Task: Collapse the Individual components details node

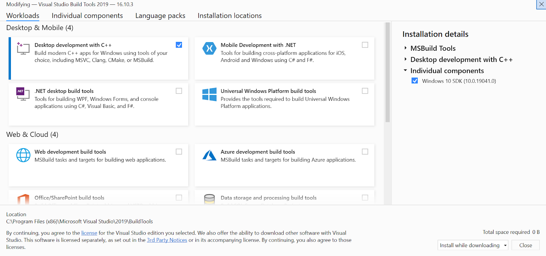Action: (405, 70)
